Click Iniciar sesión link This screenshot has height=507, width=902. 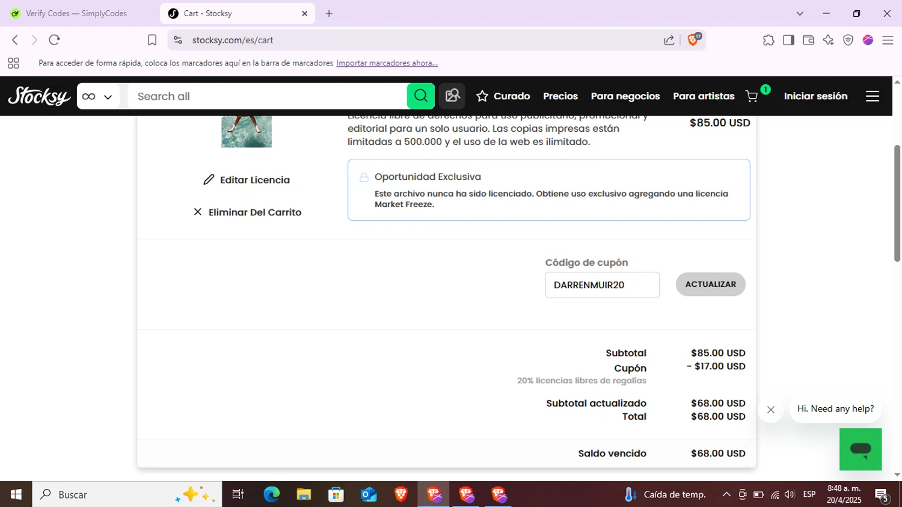tap(815, 96)
